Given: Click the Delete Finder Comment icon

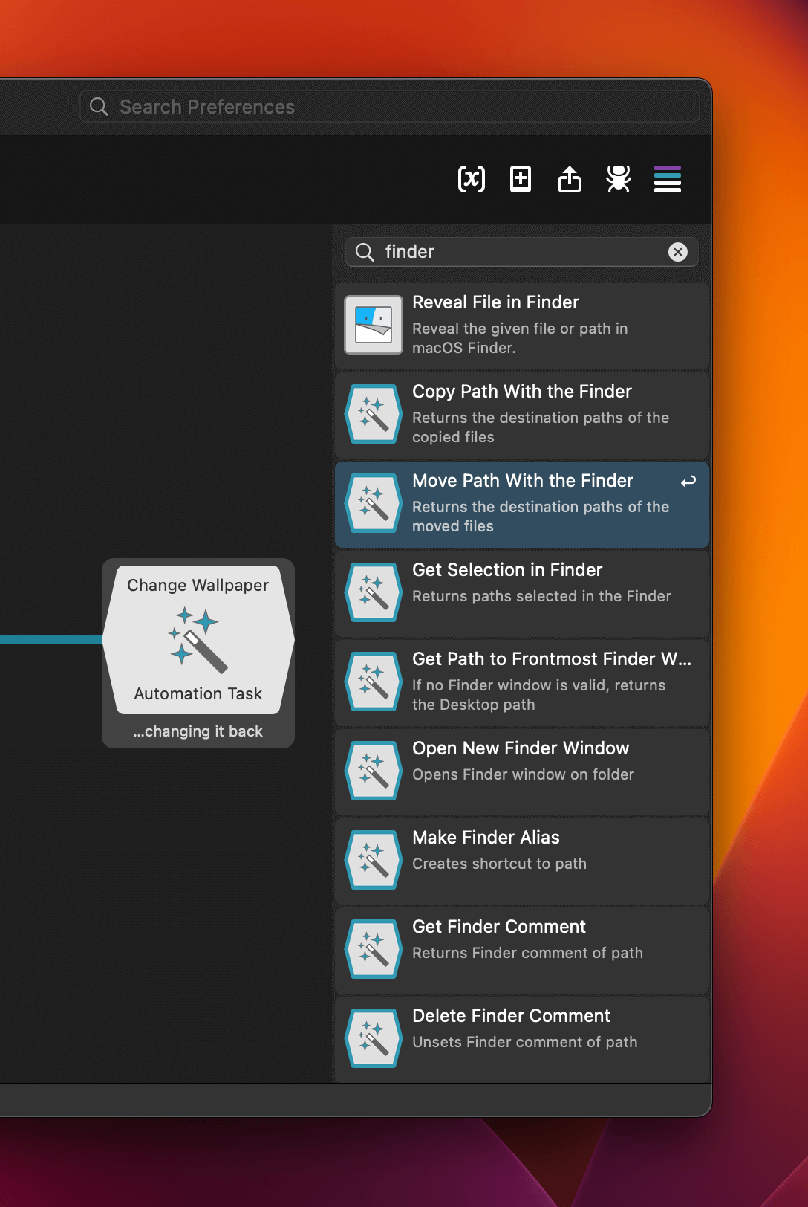Looking at the screenshot, I should 374,1038.
